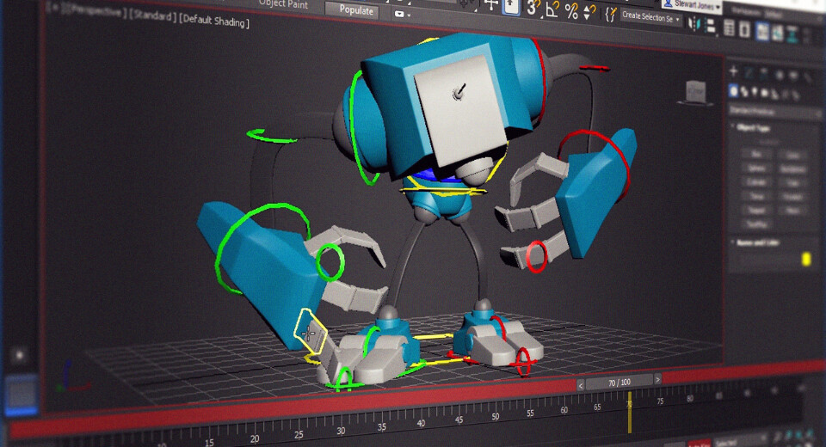Click the Populate ribbon tab
Screen dimensions: 826x447
coord(355,11)
